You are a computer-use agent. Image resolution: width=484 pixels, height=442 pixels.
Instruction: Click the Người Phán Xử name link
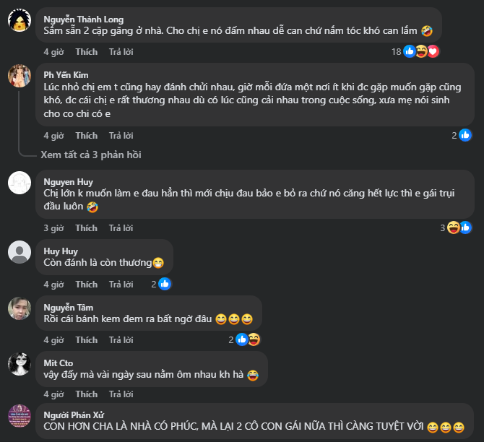tap(74, 414)
